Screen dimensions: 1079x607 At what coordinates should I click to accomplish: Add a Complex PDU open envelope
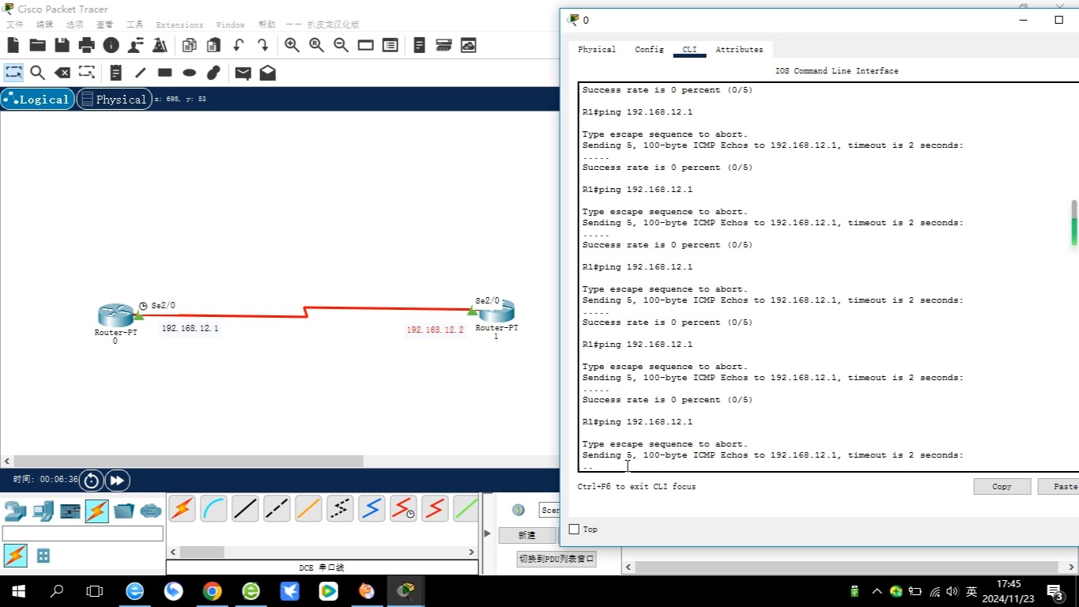click(x=267, y=73)
